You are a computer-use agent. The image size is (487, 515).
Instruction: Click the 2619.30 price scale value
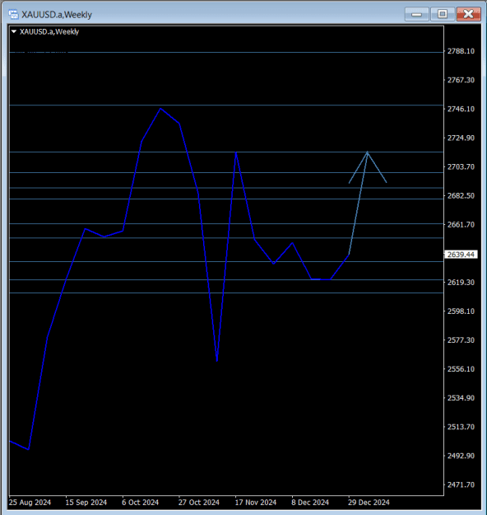461,282
